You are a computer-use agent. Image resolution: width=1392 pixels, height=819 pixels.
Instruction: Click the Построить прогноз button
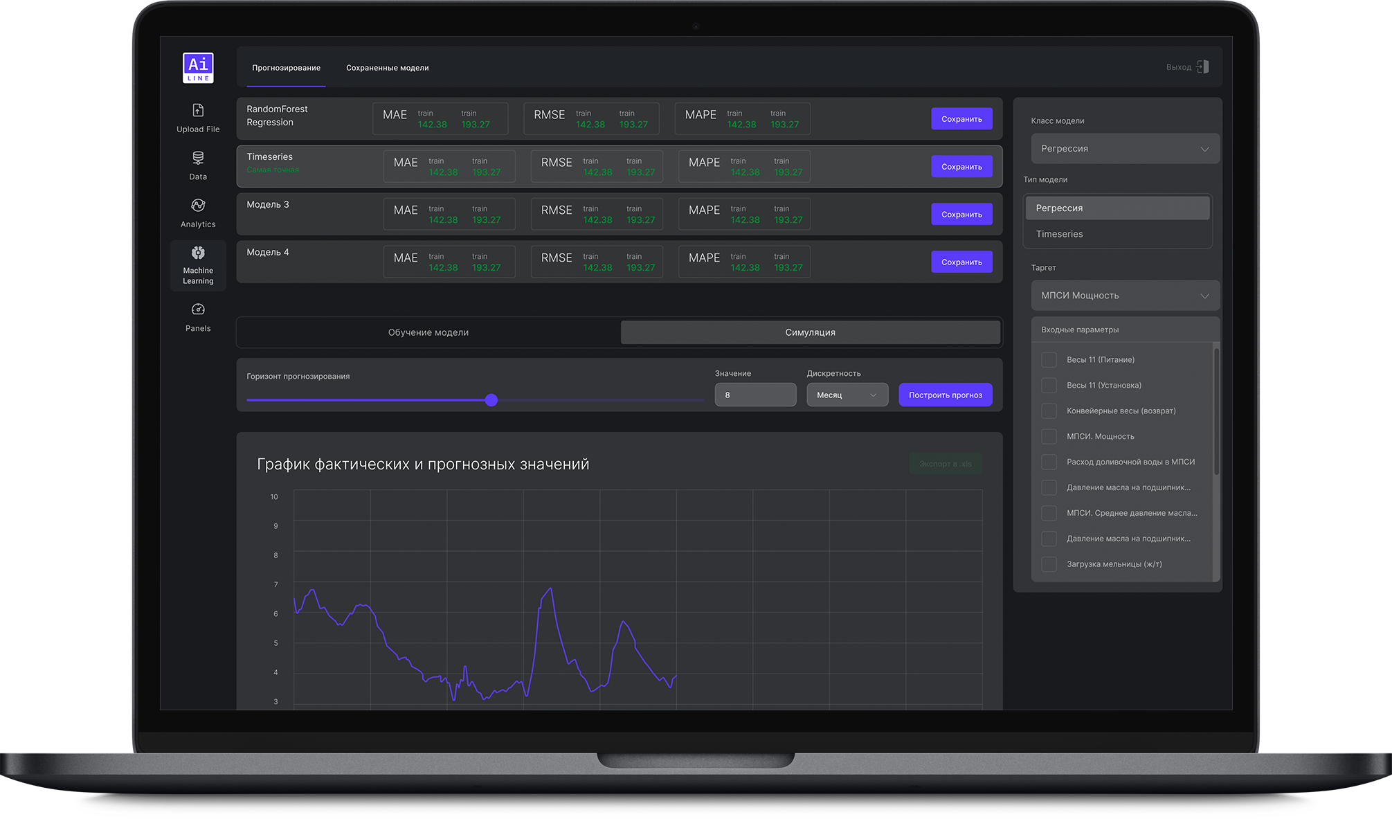pyautogui.click(x=945, y=395)
